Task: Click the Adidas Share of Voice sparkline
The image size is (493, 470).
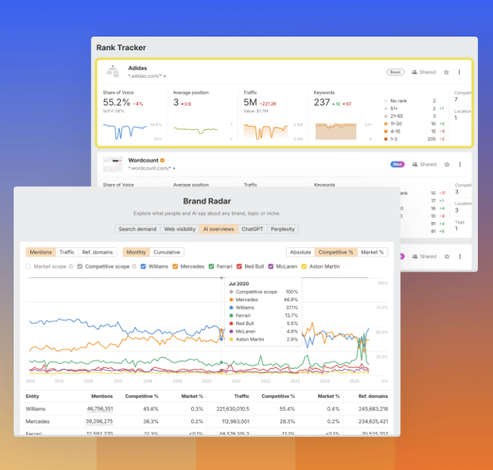Action: pyautogui.click(x=125, y=132)
